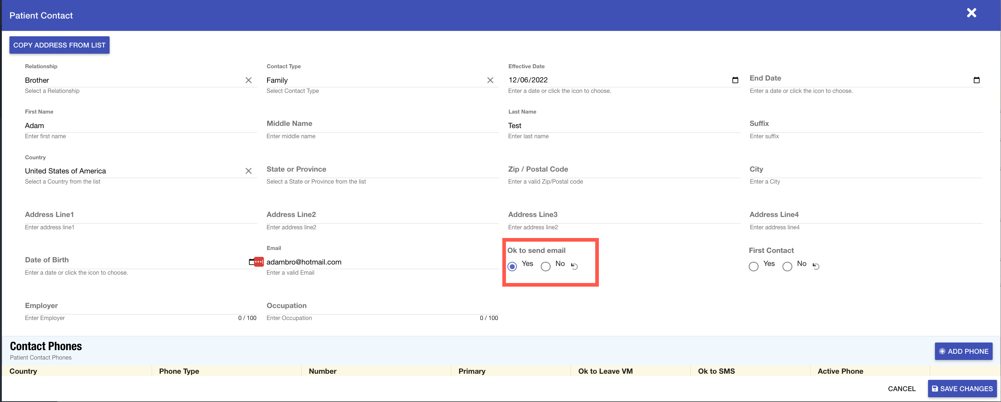Select No for Ok to send email
The image size is (1001, 402).
(546, 266)
